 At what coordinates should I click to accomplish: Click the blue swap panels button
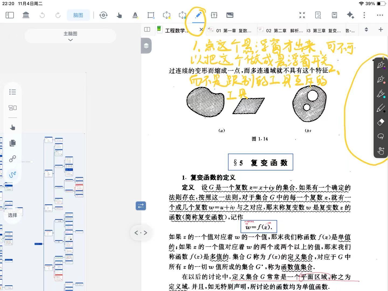(141, 206)
